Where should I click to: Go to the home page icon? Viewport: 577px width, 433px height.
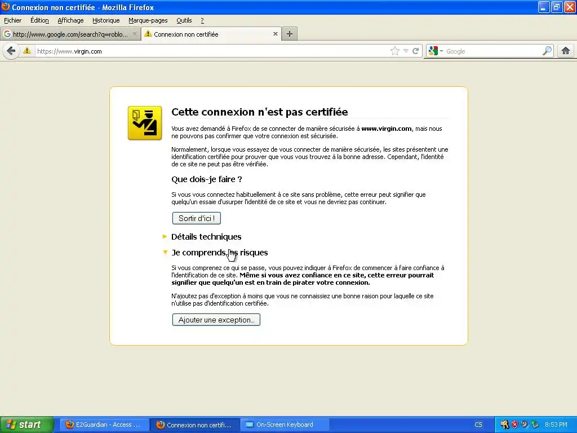click(566, 51)
